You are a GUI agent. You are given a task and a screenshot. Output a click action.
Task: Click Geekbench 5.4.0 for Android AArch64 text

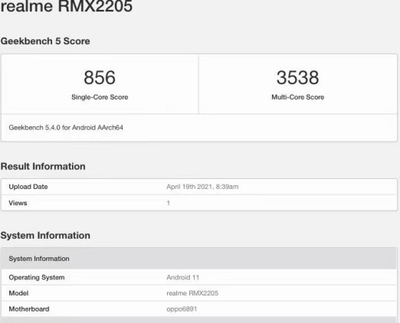pos(66,128)
